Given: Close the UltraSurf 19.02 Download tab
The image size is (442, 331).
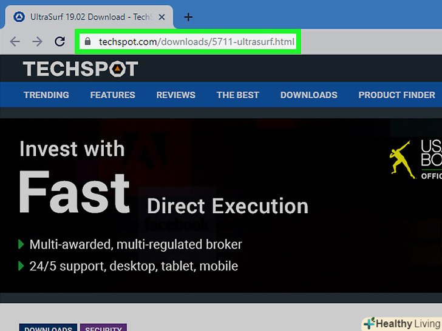Looking at the screenshot, I should (161, 17).
